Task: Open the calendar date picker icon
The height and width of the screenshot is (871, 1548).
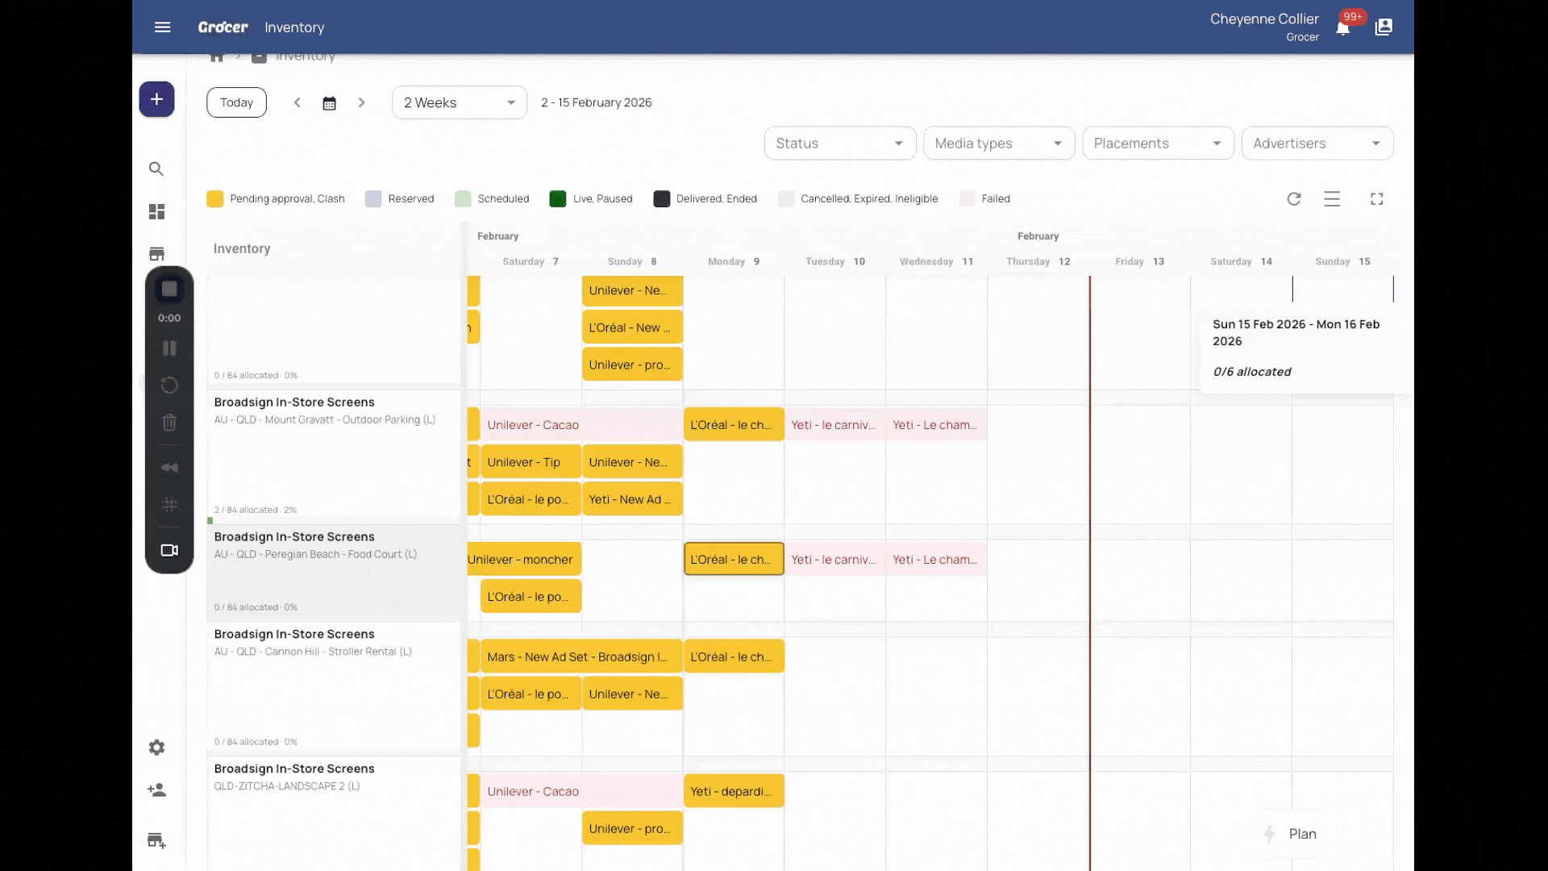Action: [329, 103]
